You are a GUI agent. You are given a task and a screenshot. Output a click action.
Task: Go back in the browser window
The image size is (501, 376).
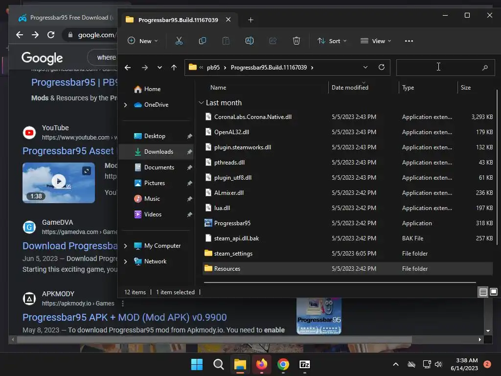click(20, 35)
